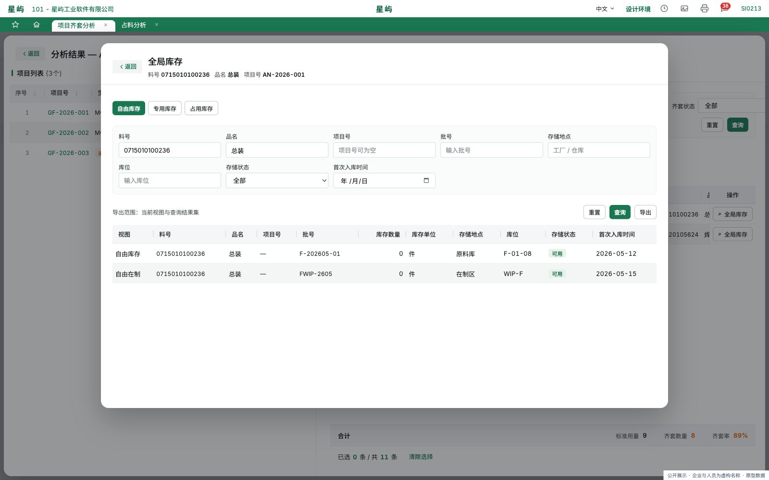Select the 专用库存 tab
This screenshot has height=480, width=769.
pyautogui.click(x=165, y=108)
